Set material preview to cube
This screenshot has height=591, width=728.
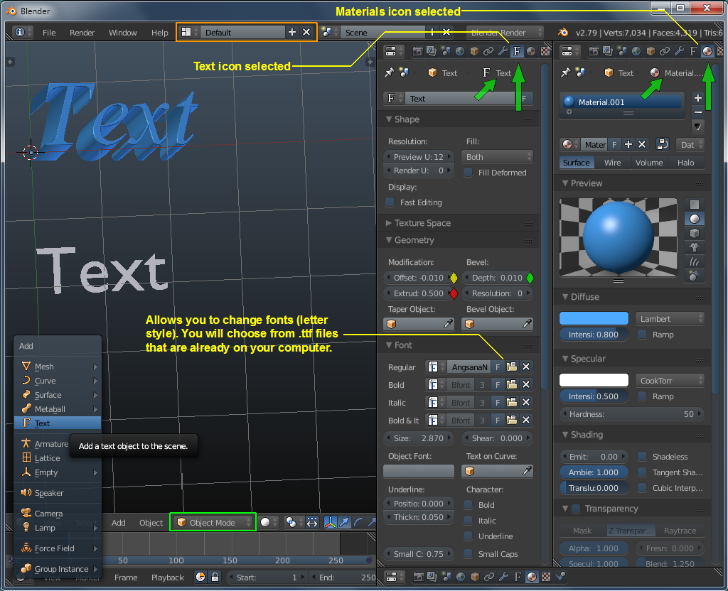pyautogui.click(x=694, y=233)
